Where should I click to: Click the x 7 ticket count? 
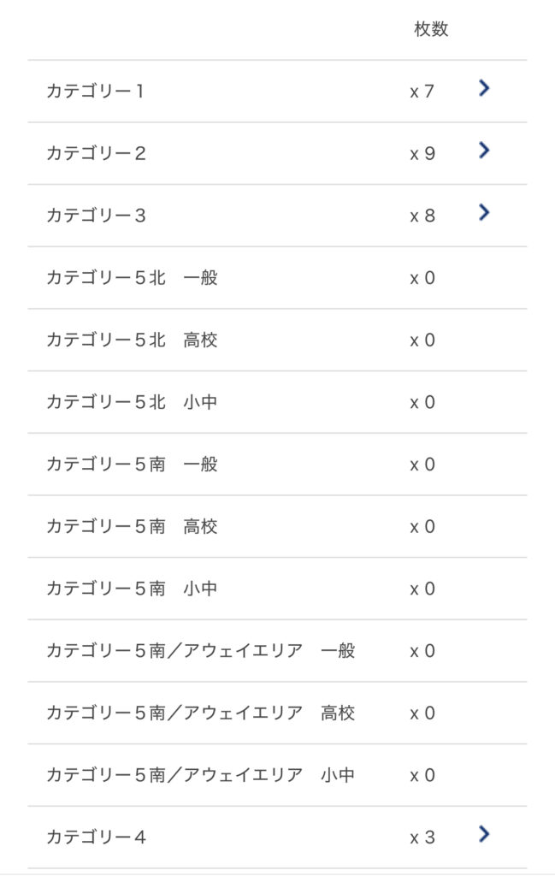(x=422, y=91)
